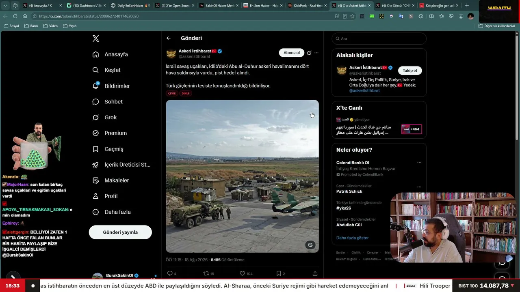Screen dimensions: 520x292
Task: Click the DİNLE listen tag
Action: [186, 93]
